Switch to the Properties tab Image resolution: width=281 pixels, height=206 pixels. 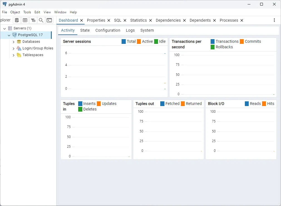pyautogui.click(x=96, y=20)
